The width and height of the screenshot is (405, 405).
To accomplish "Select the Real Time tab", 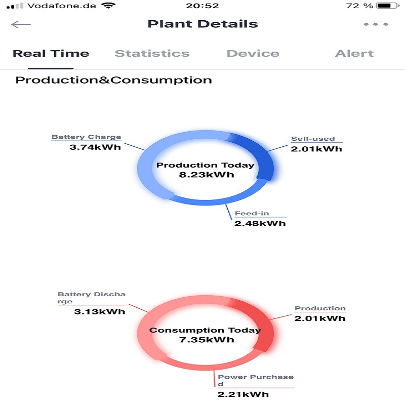I will point(51,54).
